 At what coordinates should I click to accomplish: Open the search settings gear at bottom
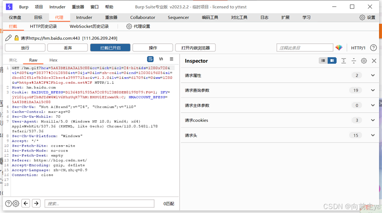[16, 203]
